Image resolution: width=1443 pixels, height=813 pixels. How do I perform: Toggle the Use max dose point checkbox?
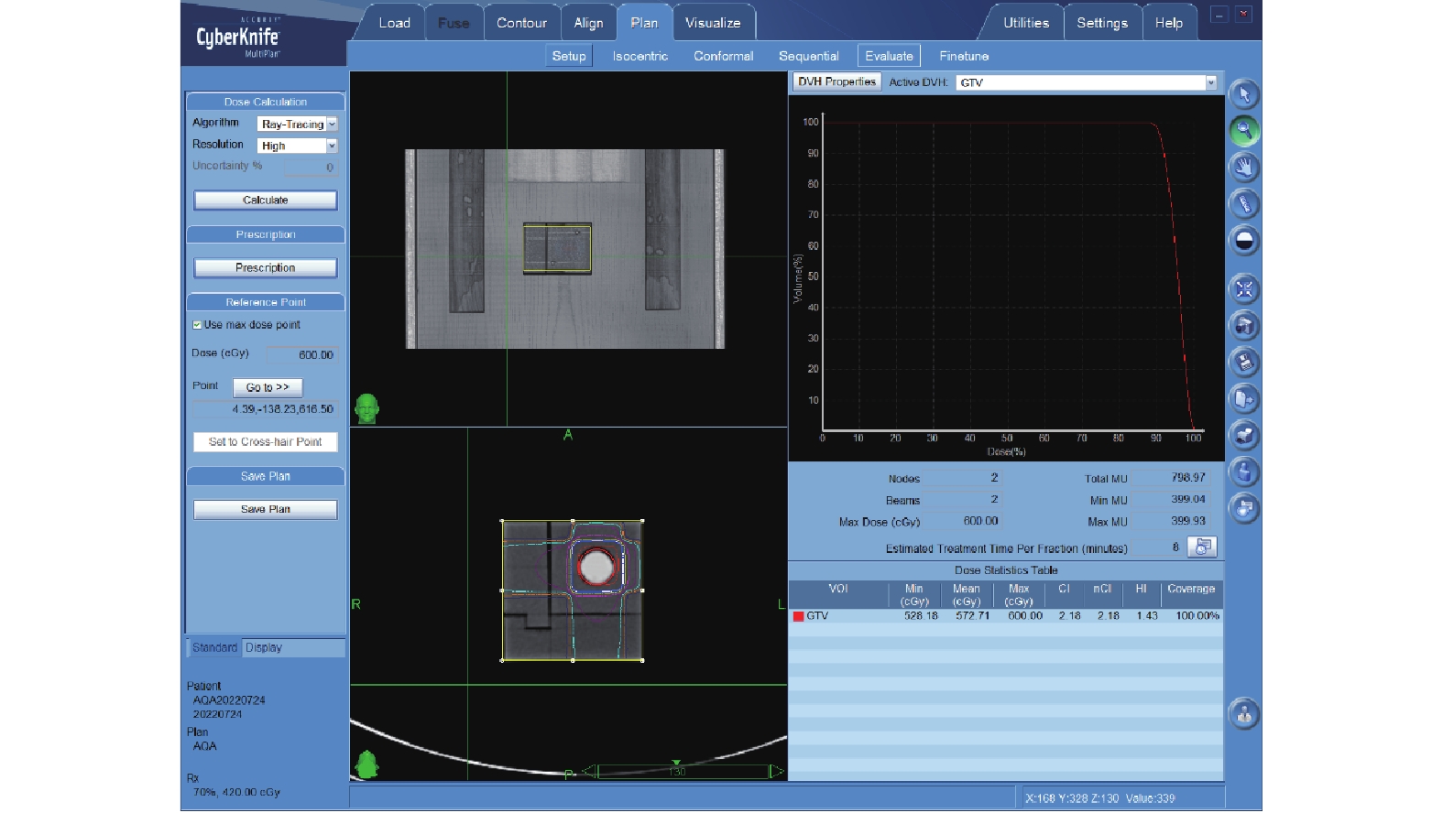pyautogui.click(x=197, y=325)
